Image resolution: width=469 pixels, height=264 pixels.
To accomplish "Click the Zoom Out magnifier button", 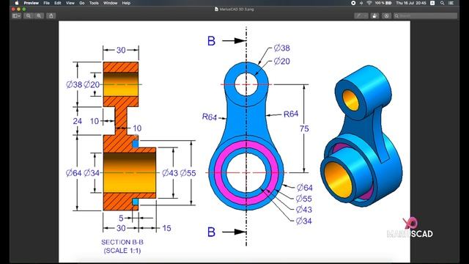I will [x=29, y=15].
